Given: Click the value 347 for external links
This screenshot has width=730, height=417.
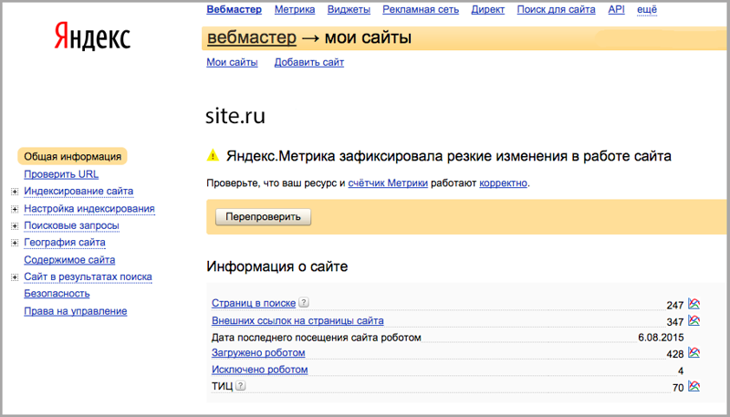Looking at the screenshot, I should coord(674,322).
